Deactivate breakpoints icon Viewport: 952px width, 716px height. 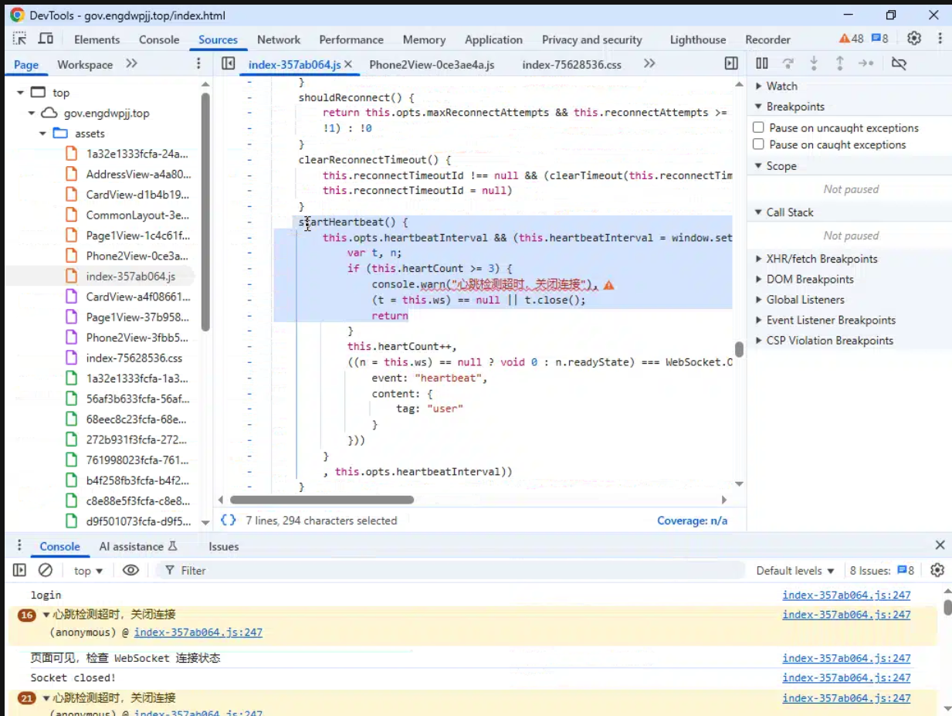click(899, 63)
